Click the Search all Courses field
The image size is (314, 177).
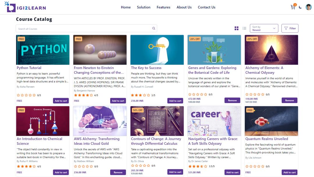(73, 28)
